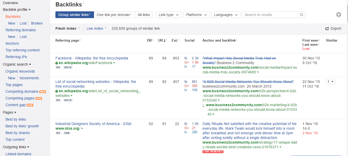
Task: Click the green lock icon for en.wikipedia.org/wiki/Facebook
Action: (57, 63)
